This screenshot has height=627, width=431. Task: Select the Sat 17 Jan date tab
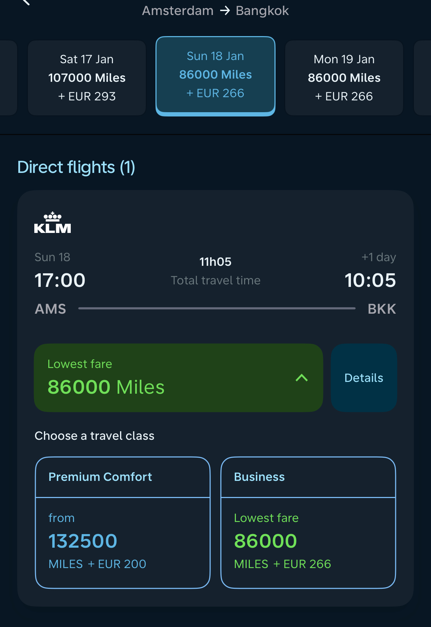(87, 78)
